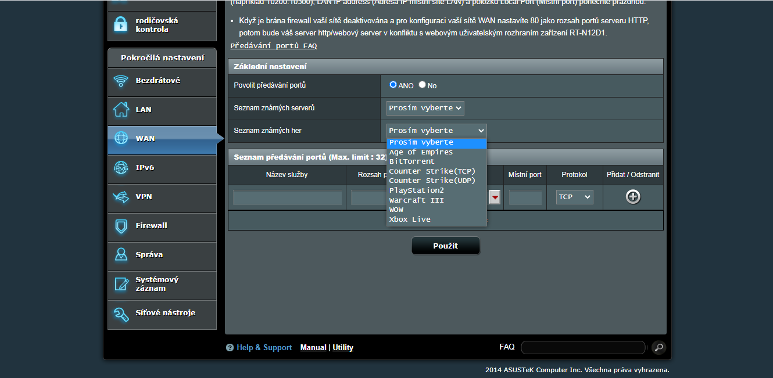Open the VPN icon in sidebar
The width and height of the screenshot is (773, 378).
click(x=121, y=197)
